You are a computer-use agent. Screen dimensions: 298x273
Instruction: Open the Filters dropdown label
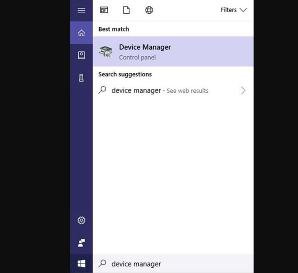pos(228,10)
